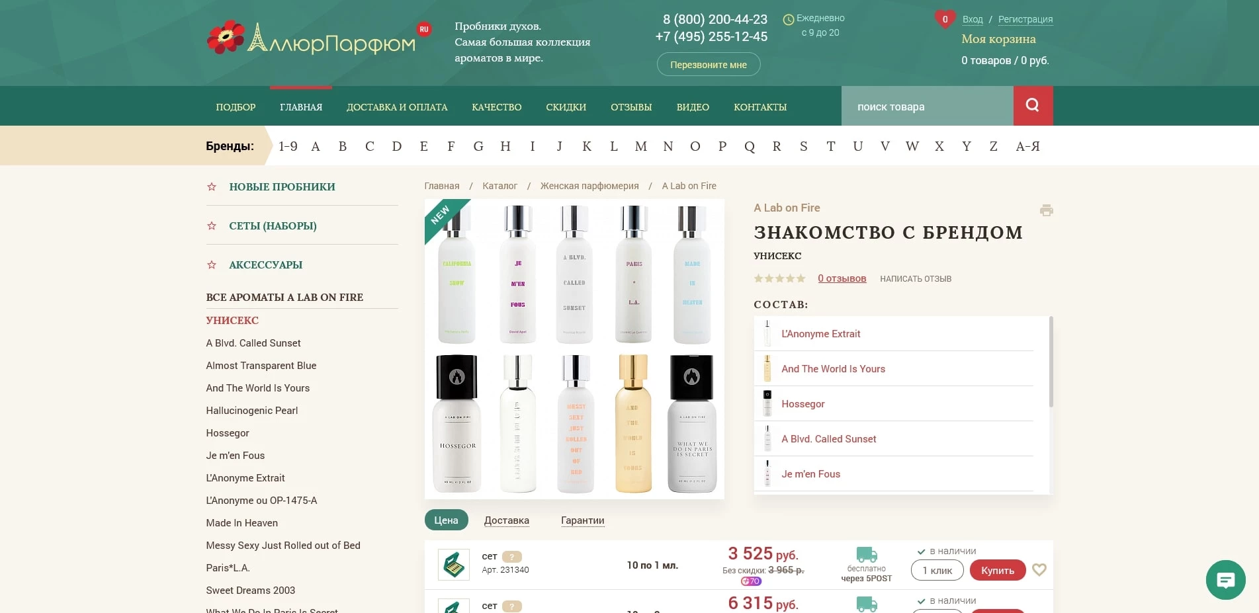The height and width of the screenshot is (613, 1259).
Task: Switch to the Доставка tab
Action: [507, 520]
